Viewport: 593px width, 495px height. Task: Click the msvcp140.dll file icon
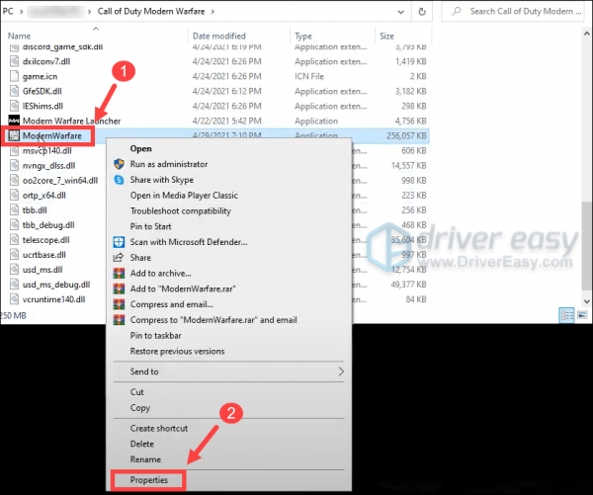[14, 150]
